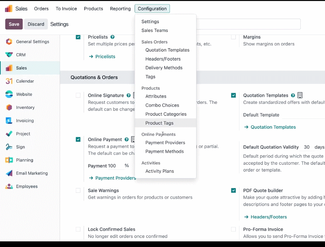Click the Save button
This screenshot has height=247, width=325.
(x=14, y=24)
